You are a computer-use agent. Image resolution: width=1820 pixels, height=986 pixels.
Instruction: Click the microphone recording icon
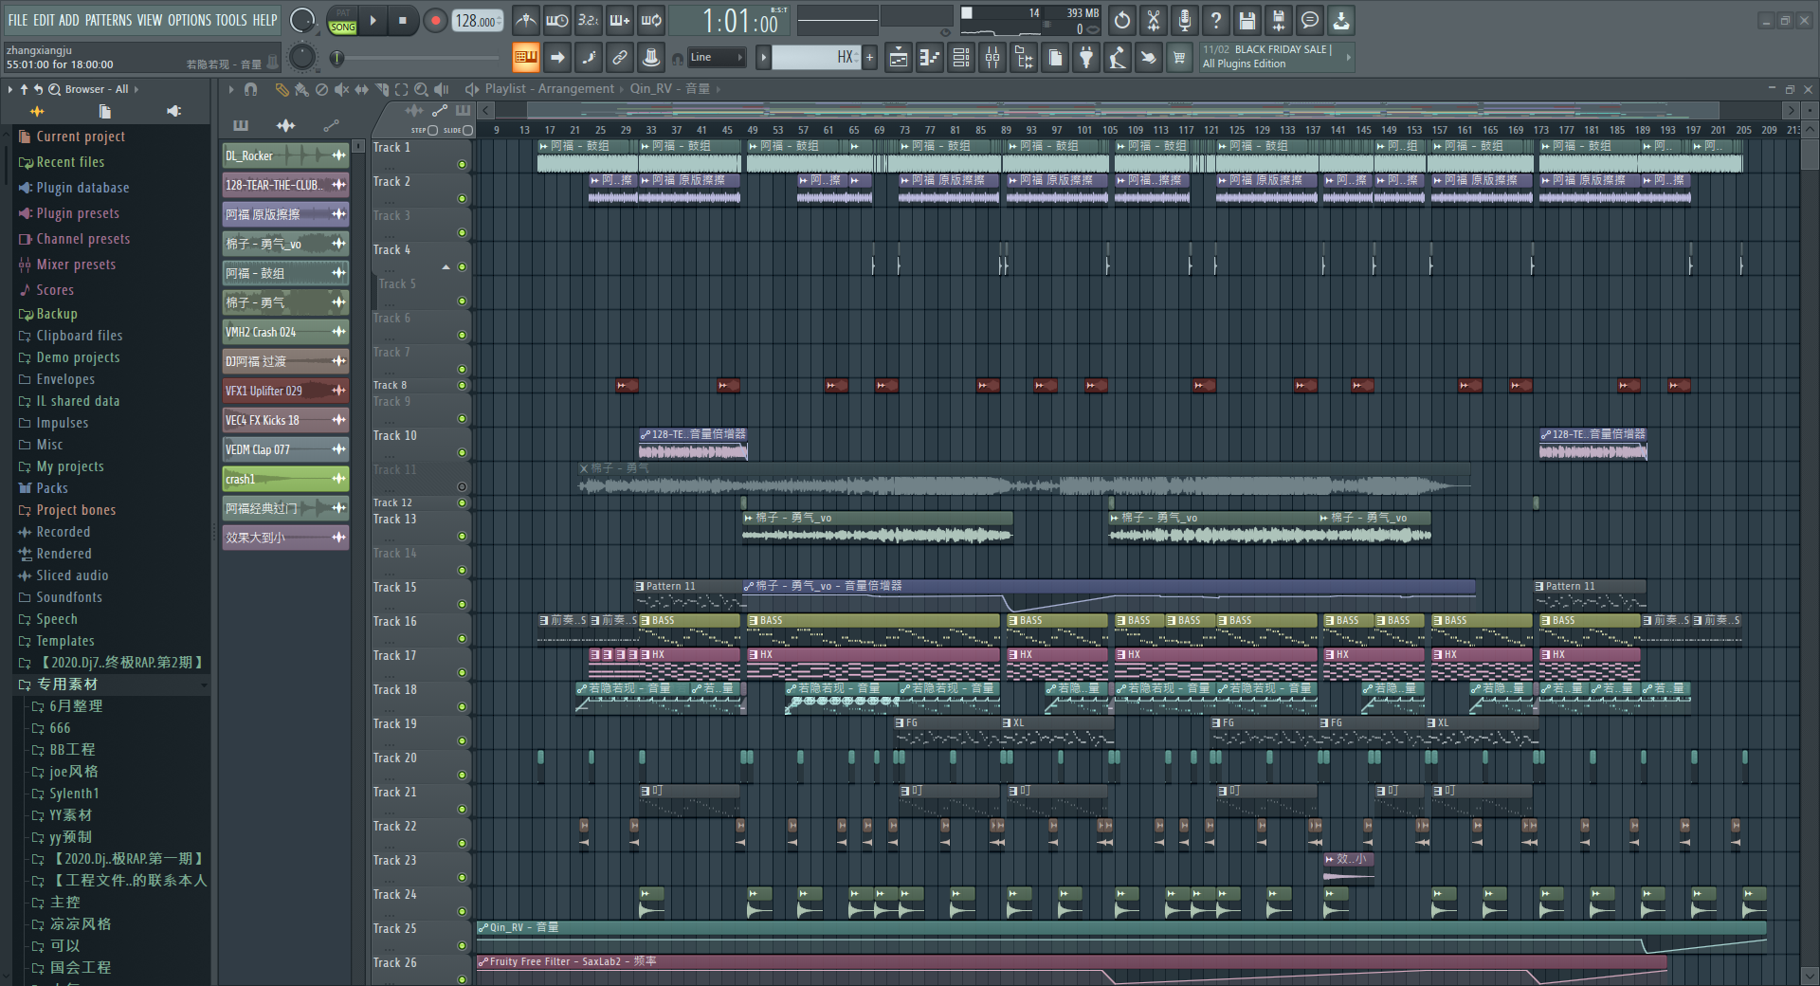tap(1184, 20)
